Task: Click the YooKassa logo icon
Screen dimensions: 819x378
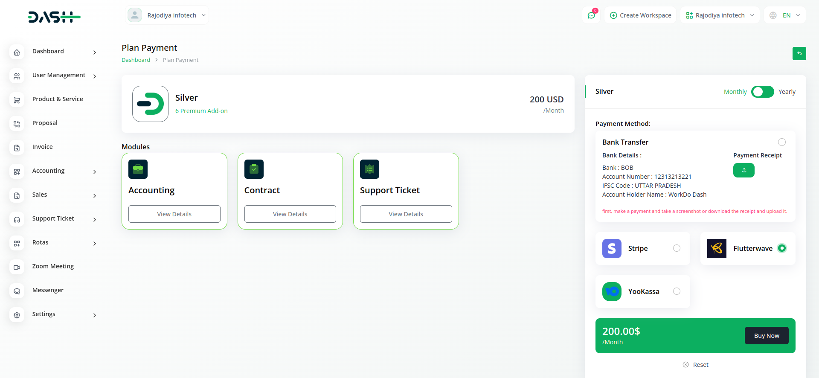Action: [612, 291]
